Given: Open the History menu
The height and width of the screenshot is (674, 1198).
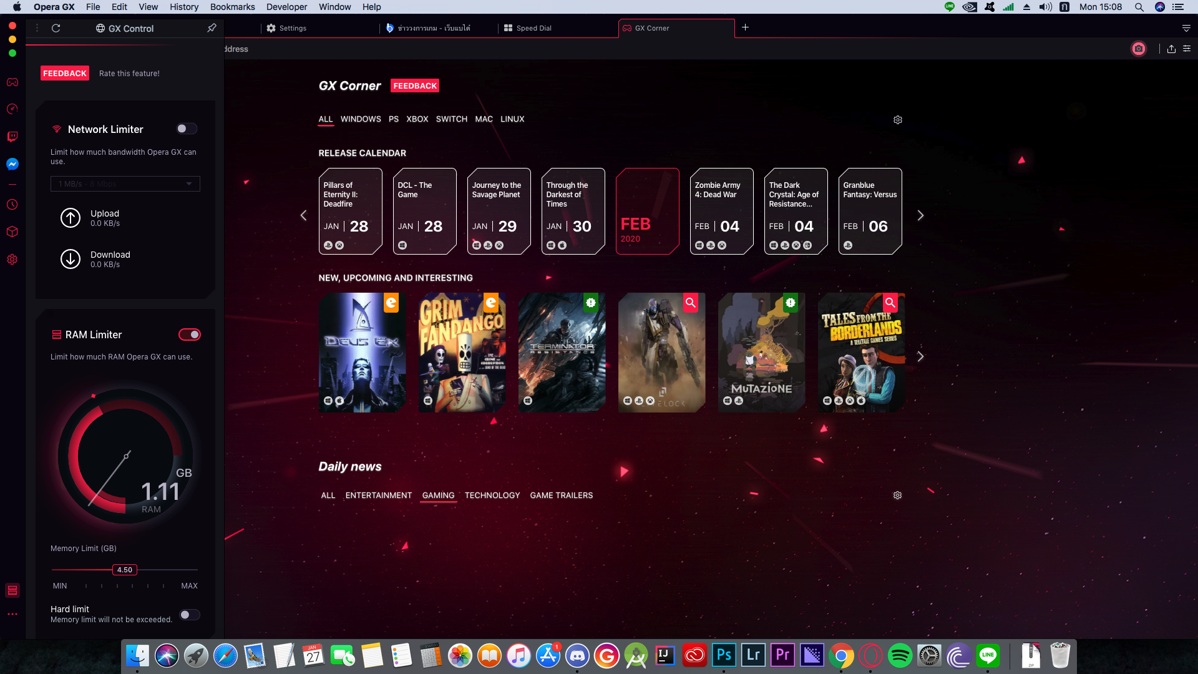Looking at the screenshot, I should [x=184, y=7].
